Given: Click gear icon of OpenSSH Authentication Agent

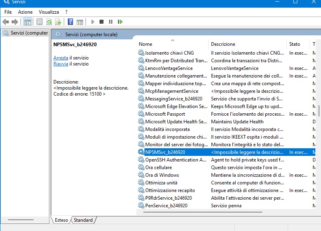Looking at the screenshot, I should coord(141,159).
